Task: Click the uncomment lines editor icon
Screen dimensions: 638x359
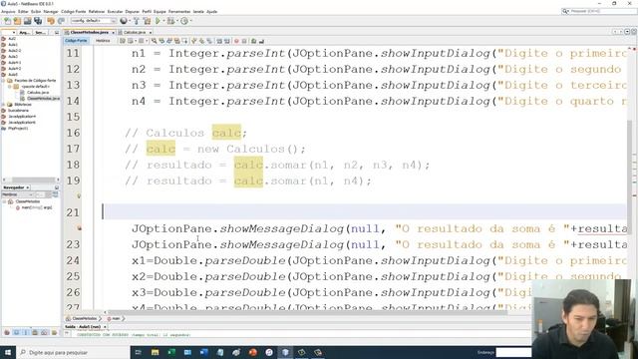Action: (x=261, y=41)
